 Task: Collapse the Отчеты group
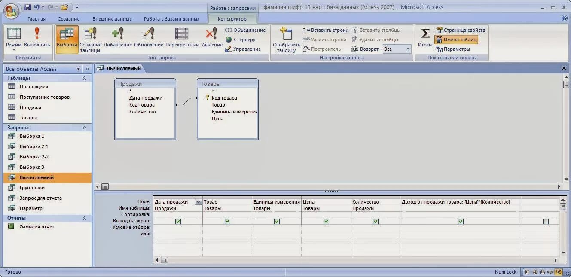pyautogui.click(x=84, y=218)
